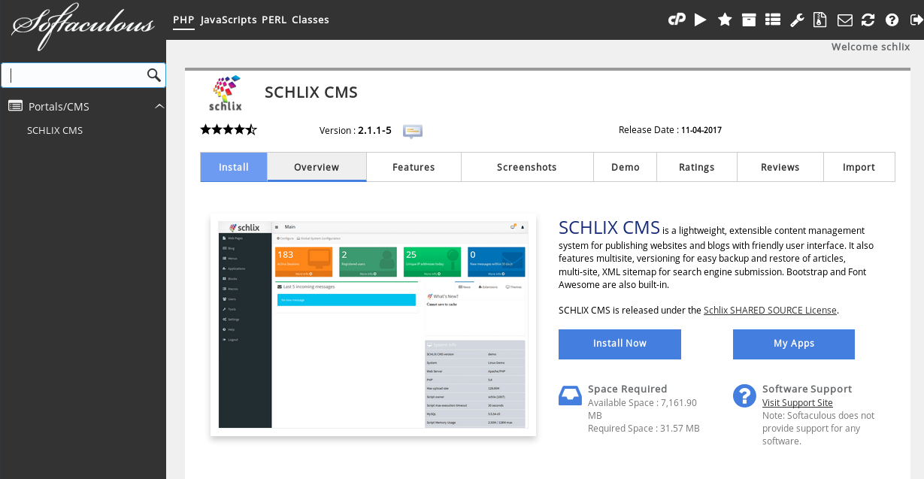The height and width of the screenshot is (479, 924).
Task: Click the My Apps button
Action: [x=794, y=344]
